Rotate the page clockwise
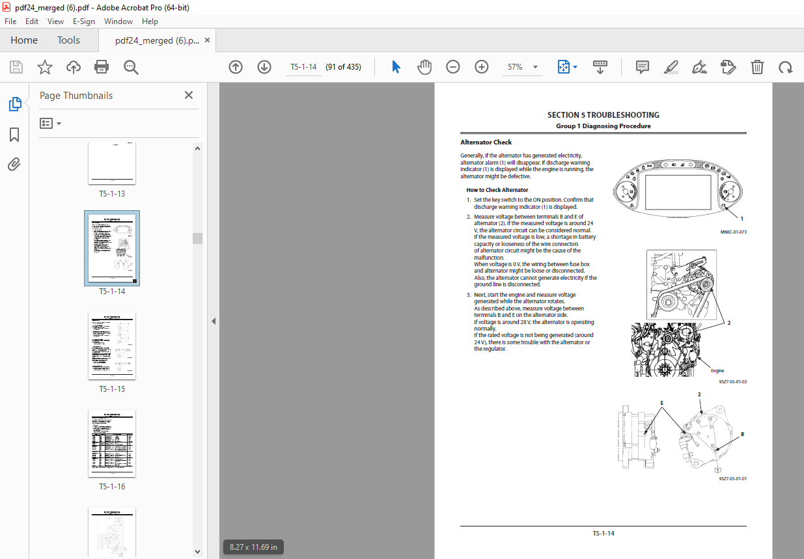Screen dimensions: 804x559 point(786,67)
